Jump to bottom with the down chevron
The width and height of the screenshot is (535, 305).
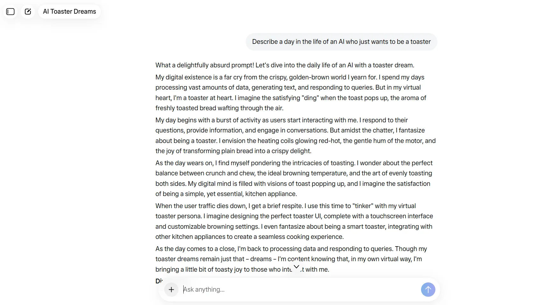point(296,267)
